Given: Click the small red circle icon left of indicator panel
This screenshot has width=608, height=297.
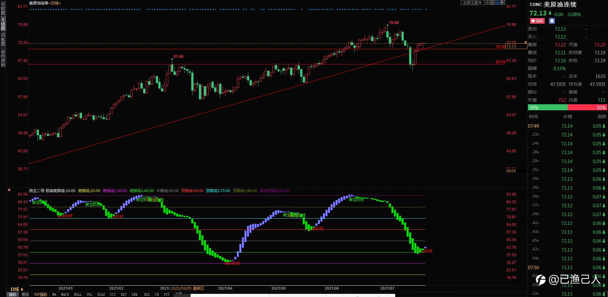Looking at the screenshot, I should (x=9, y=190).
